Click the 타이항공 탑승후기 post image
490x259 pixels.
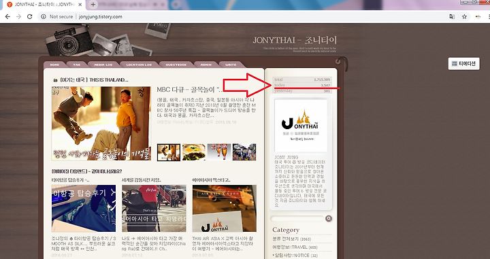(x=84, y=209)
